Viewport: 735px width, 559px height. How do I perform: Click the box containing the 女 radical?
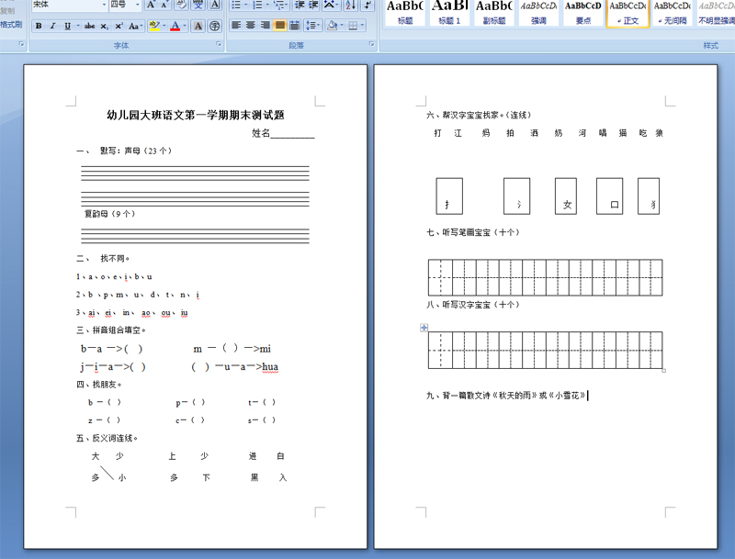[566, 196]
